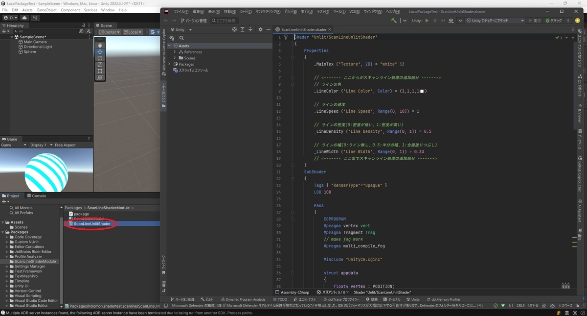Viewport: 587px width, 316px height.
Task: Click the build hammer icon in Rider's toolbar
Action: (x=394, y=20)
